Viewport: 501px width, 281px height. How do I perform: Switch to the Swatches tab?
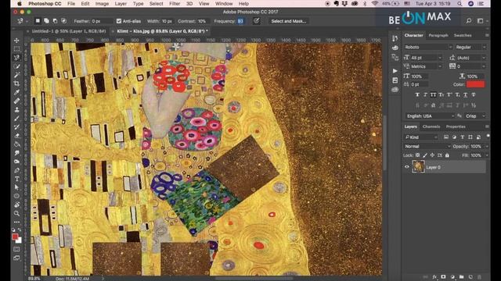[463, 35]
